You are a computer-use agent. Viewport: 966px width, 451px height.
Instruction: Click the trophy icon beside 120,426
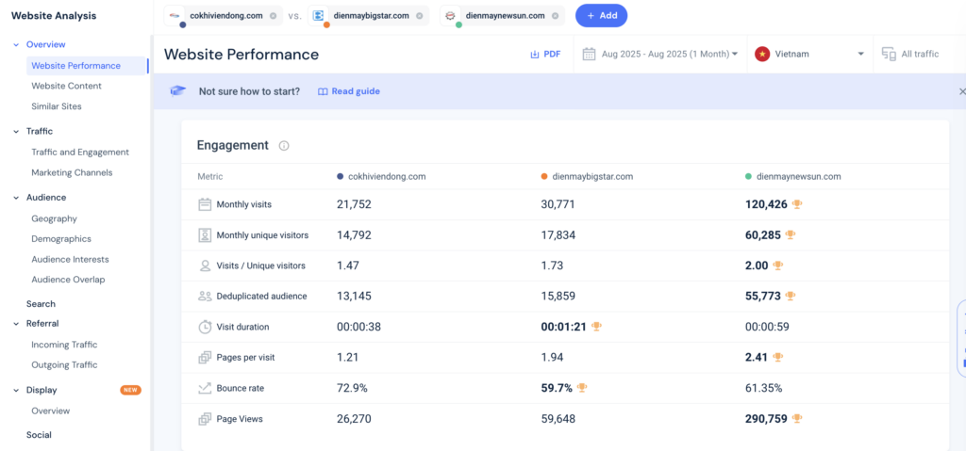pyautogui.click(x=797, y=204)
